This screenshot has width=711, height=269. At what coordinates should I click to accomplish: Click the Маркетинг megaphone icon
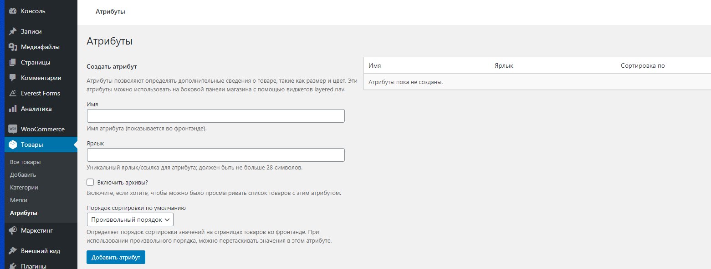pos(13,231)
